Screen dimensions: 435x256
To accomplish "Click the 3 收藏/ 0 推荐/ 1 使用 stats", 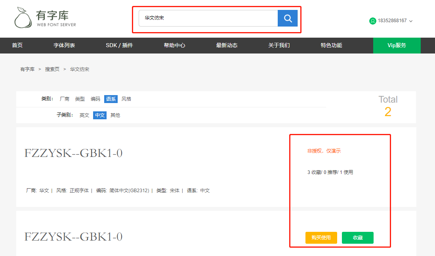I will pyautogui.click(x=330, y=172).
